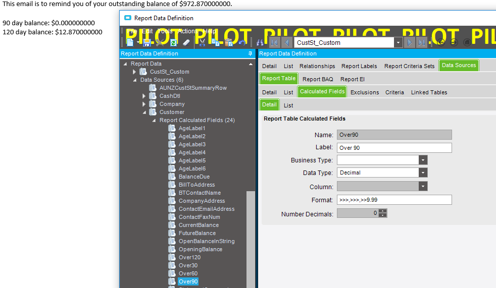
Task: Switch to the Exclusions tab
Action: coord(364,92)
